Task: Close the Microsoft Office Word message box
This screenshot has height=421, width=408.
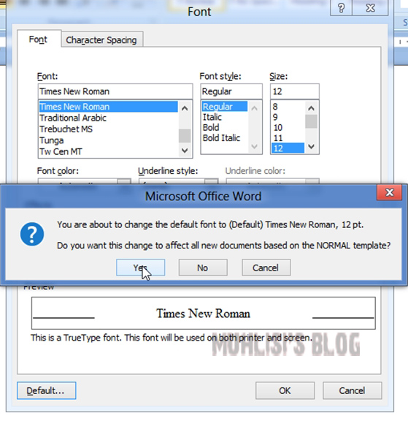Action: click(x=389, y=192)
